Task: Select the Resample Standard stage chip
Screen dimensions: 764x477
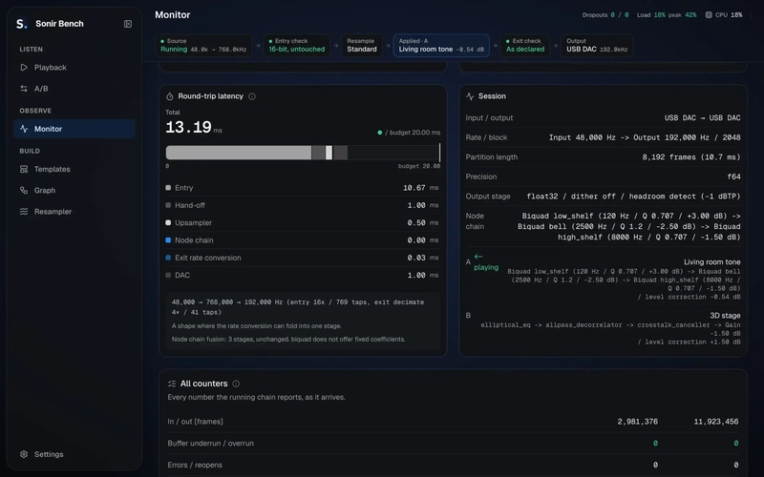Action: click(362, 45)
